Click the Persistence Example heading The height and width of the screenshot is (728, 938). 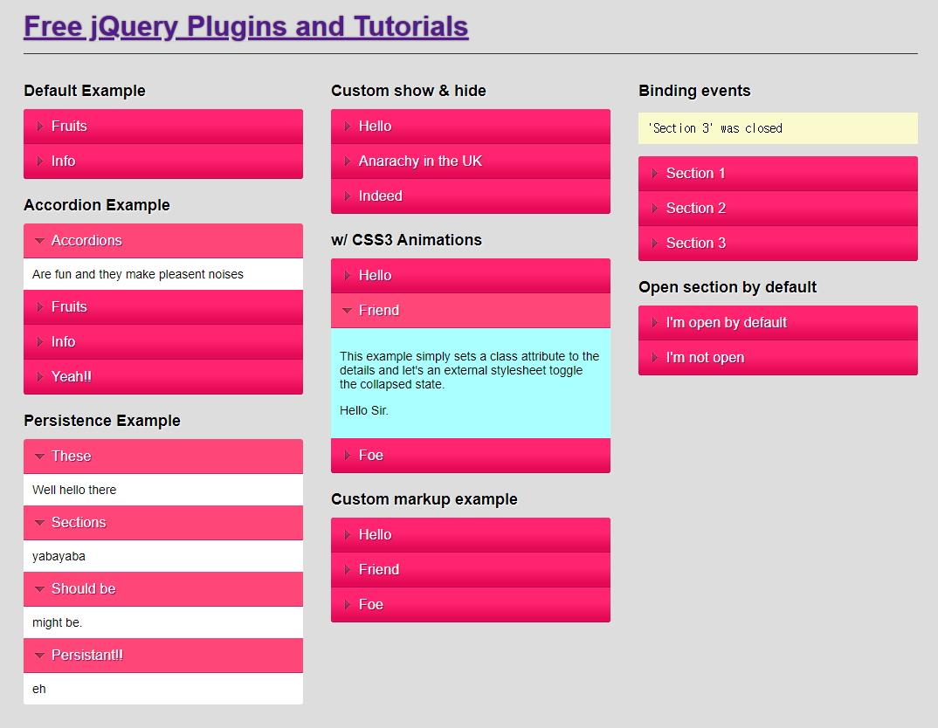pos(102,421)
